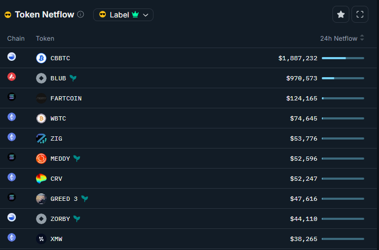Click the XMW netflow bar
Viewport: 379px width, 250px height.
tap(343, 239)
